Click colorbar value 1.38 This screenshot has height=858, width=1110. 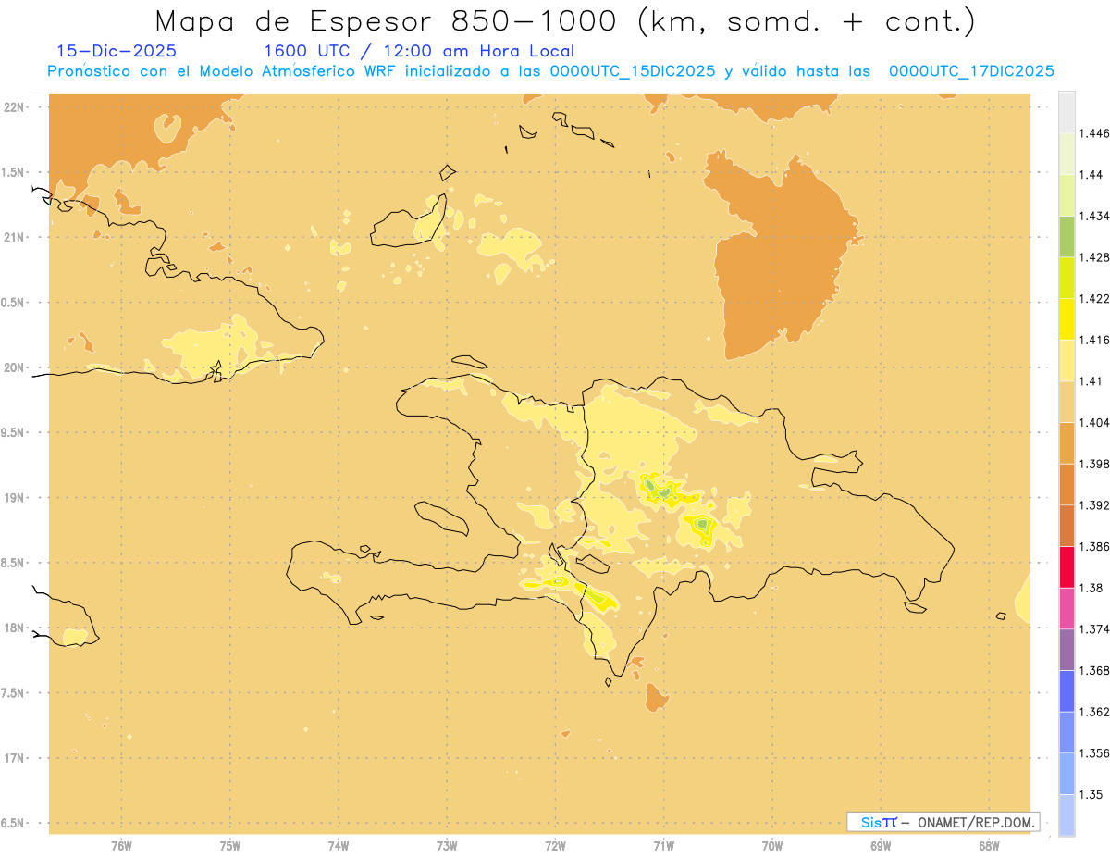click(1092, 588)
